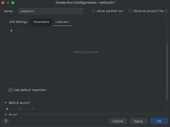Uncheck Use default reporters
The height and width of the screenshot is (127, 170).
(x=10, y=90)
